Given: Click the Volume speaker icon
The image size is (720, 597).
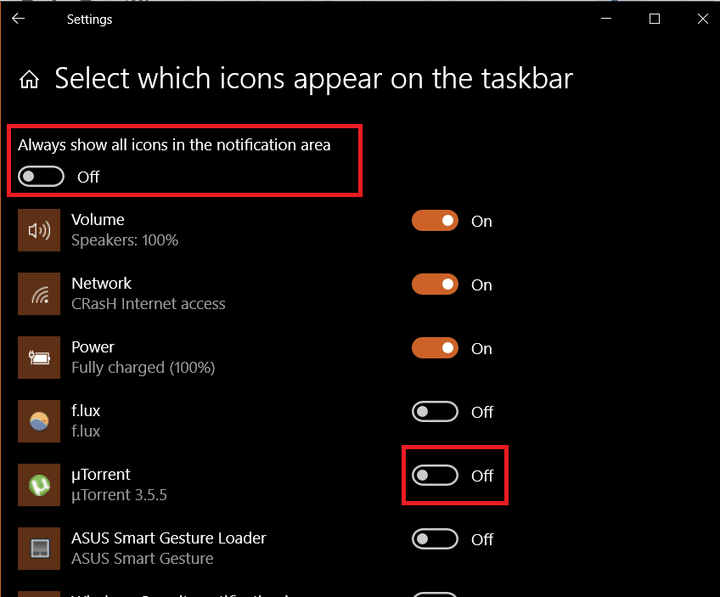Looking at the screenshot, I should pyautogui.click(x=39, y=230).
